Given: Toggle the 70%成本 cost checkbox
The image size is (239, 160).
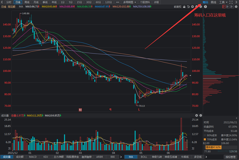Looking at the screenshot, I should (x=205, y=139).
